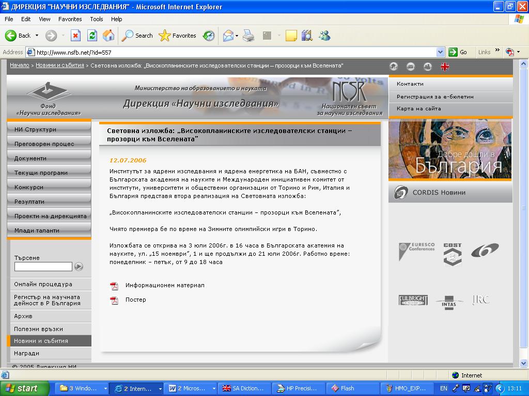Screen dimensions: 529x396
Task: Click the print icon in site header
Action: pos(428,67)
